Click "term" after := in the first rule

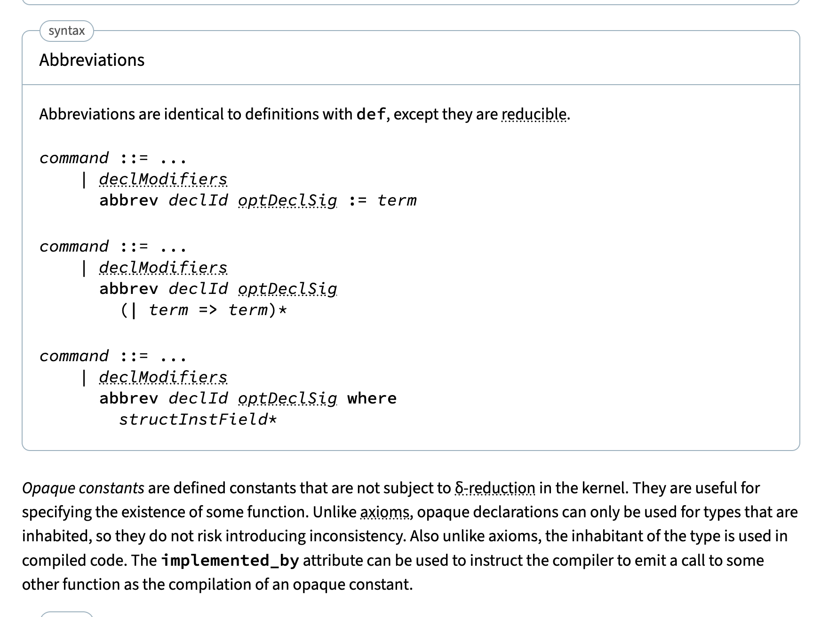tap(397, 200)
